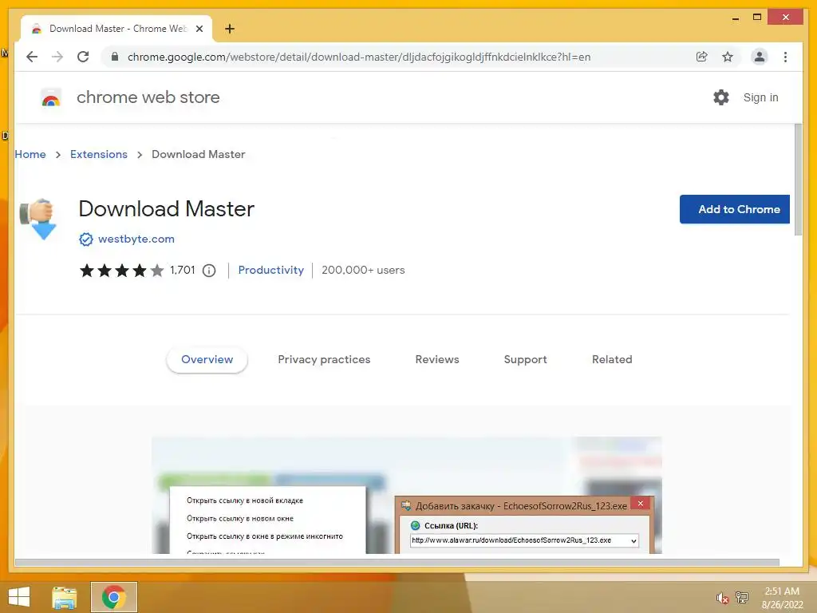
Task: Click the Download Master extension icon
Action: click(x=37, y=219)
